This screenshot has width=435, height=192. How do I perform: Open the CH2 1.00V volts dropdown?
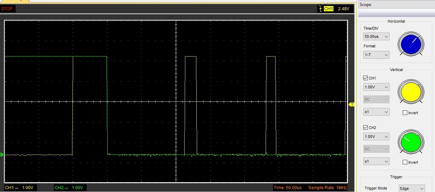pos(376,136)
